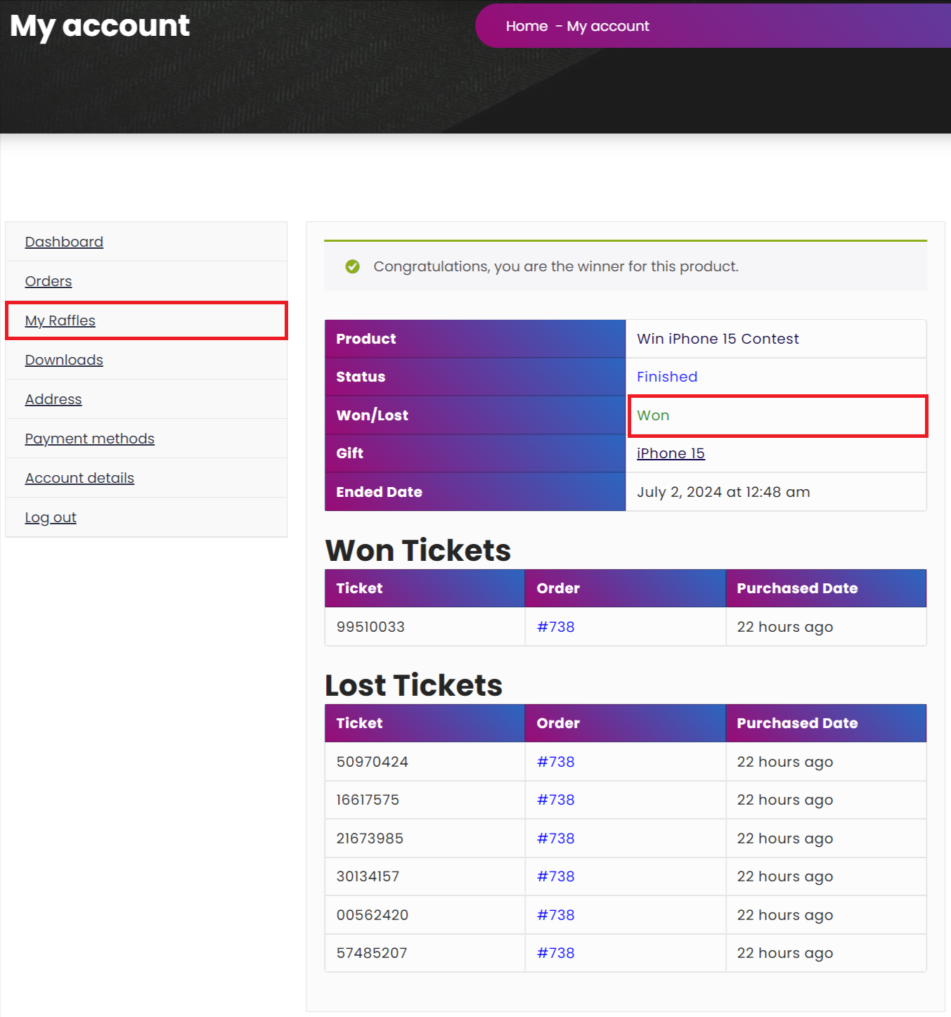
Task: Open the Dashboard page
Action: click(x=64, y=241)
